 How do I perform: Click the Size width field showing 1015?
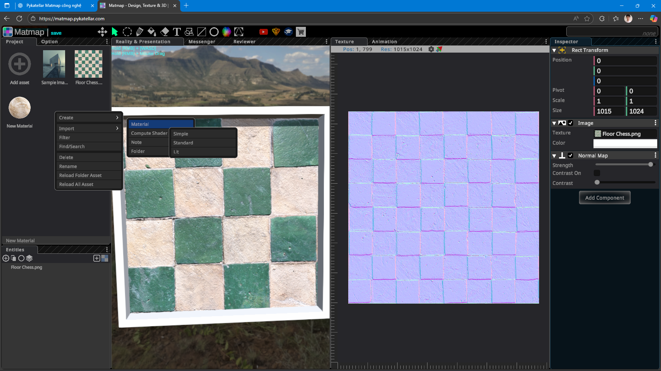click(x=610, y=111)
